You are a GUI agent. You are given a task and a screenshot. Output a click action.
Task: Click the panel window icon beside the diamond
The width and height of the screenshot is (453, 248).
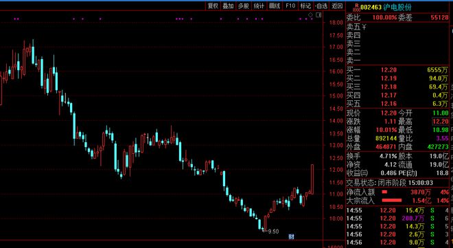(318, 14)
